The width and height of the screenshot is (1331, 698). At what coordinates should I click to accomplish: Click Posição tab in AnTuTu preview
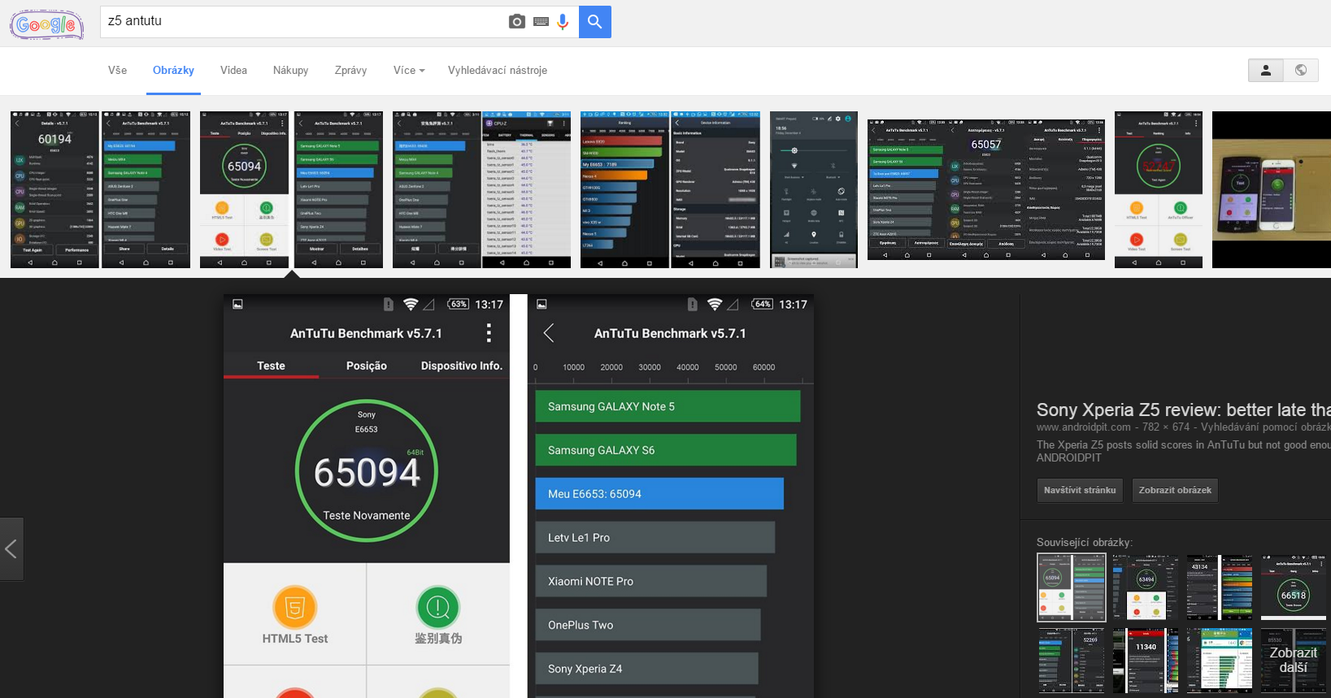click(x=367, y=366)
